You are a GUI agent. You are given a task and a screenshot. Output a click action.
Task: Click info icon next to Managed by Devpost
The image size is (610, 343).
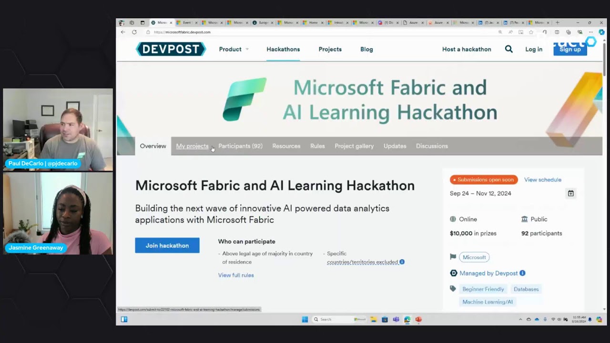[522, 273]
